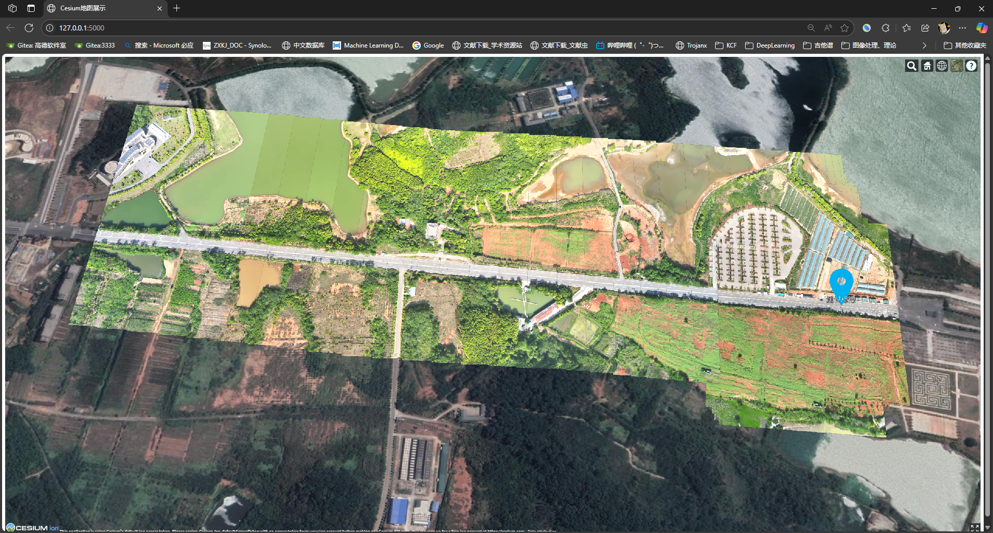
Task: Open a new browser tab
Action: [176, 8]
